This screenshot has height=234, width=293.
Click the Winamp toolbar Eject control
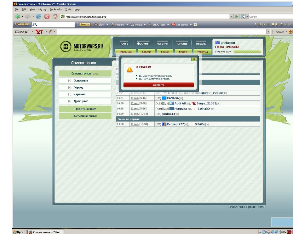[281, 24]
